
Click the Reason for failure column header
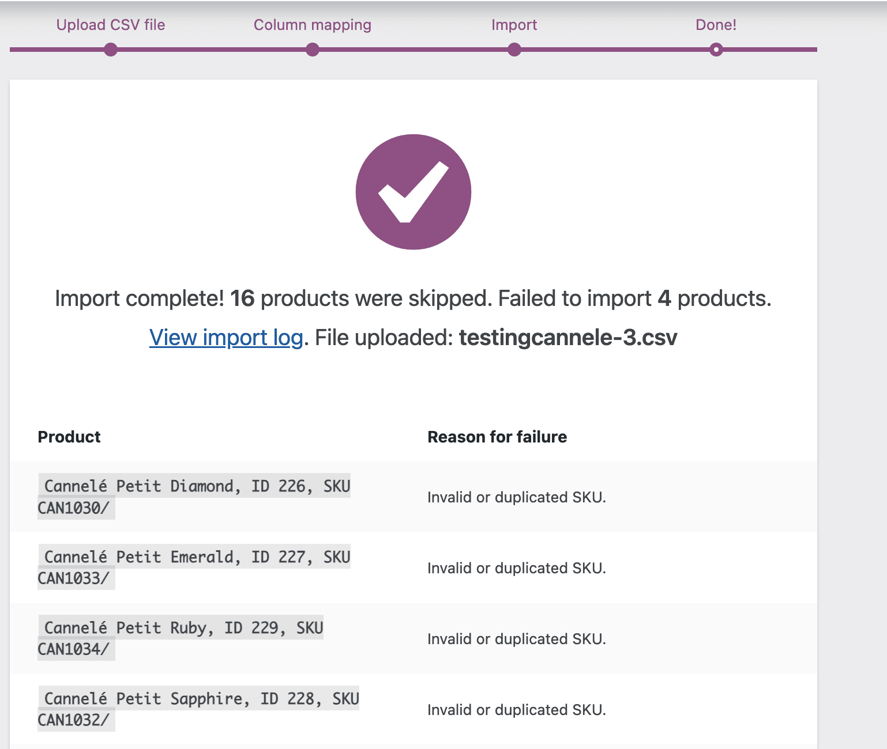[x=497, y=437]
